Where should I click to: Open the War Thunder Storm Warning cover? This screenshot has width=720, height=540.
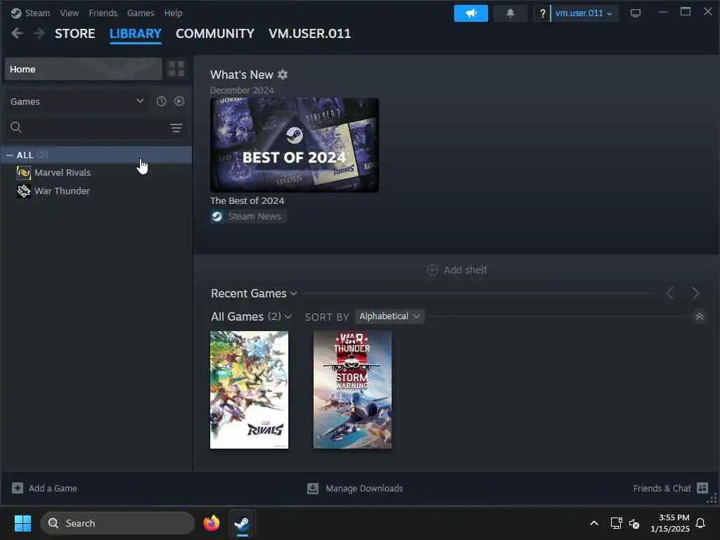(353, 390)
